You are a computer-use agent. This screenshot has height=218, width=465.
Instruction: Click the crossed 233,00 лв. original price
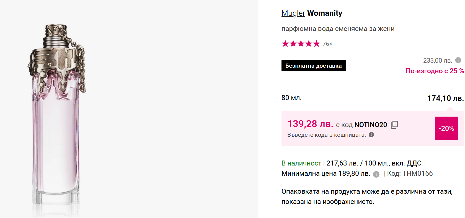click(x=437, y=61)
